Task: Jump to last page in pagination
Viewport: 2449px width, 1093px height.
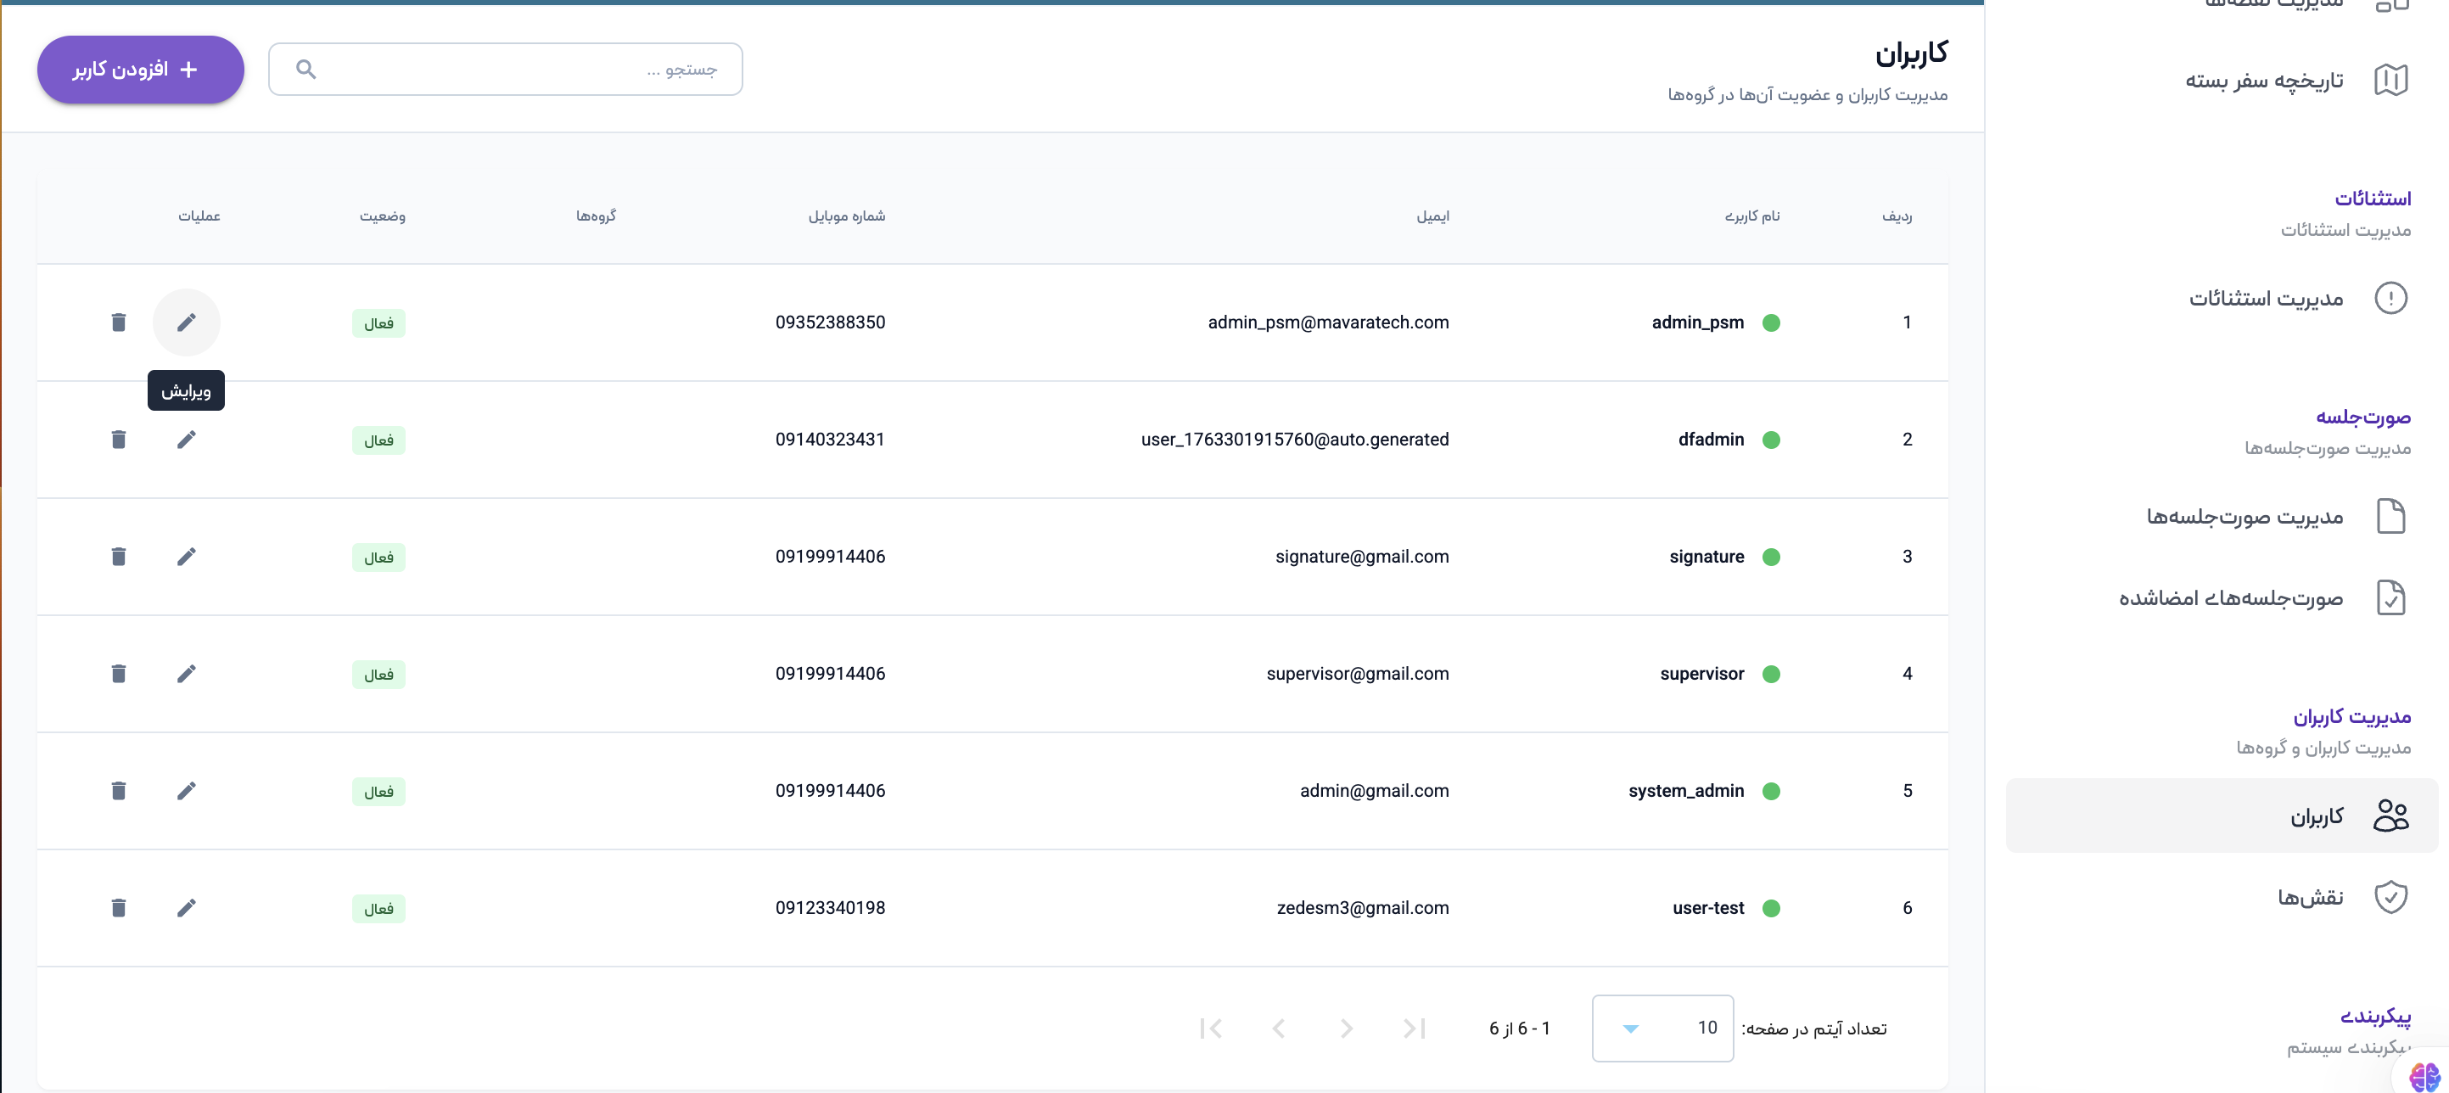Action: point(1210,1029)
